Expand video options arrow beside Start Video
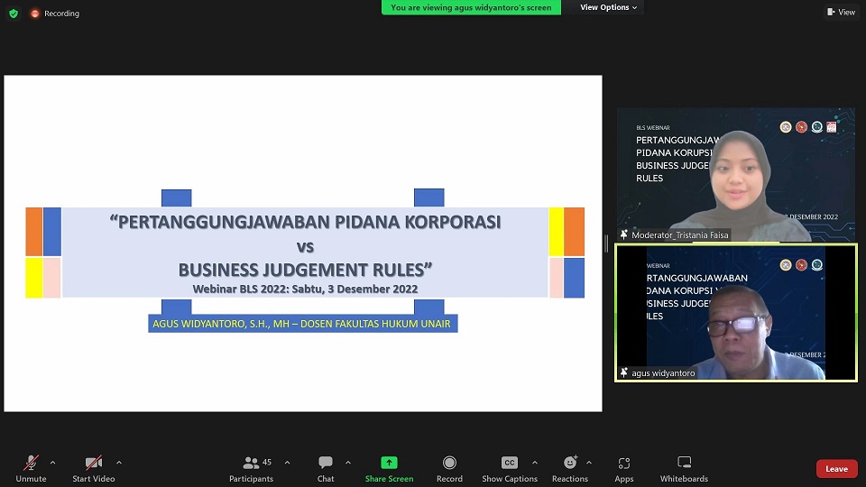The width and height of the screenshot is (866, 487). [119, 463]
